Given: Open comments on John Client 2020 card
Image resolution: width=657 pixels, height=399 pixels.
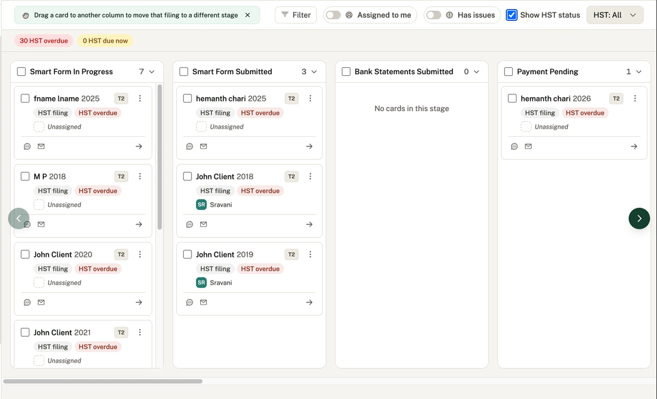Looking at the screenshot, I should [x=27, y=302].
